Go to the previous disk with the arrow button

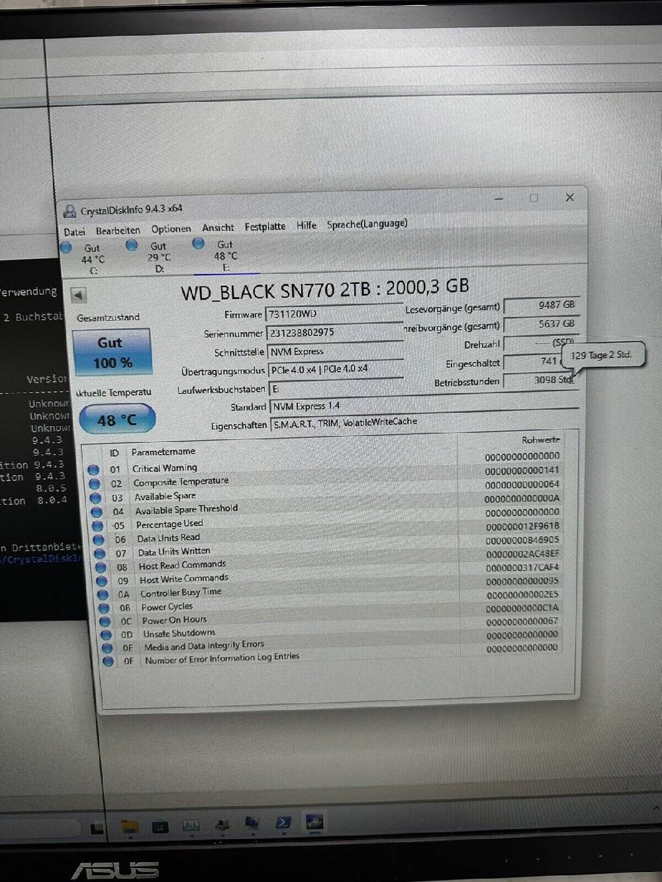coord(79,295)
